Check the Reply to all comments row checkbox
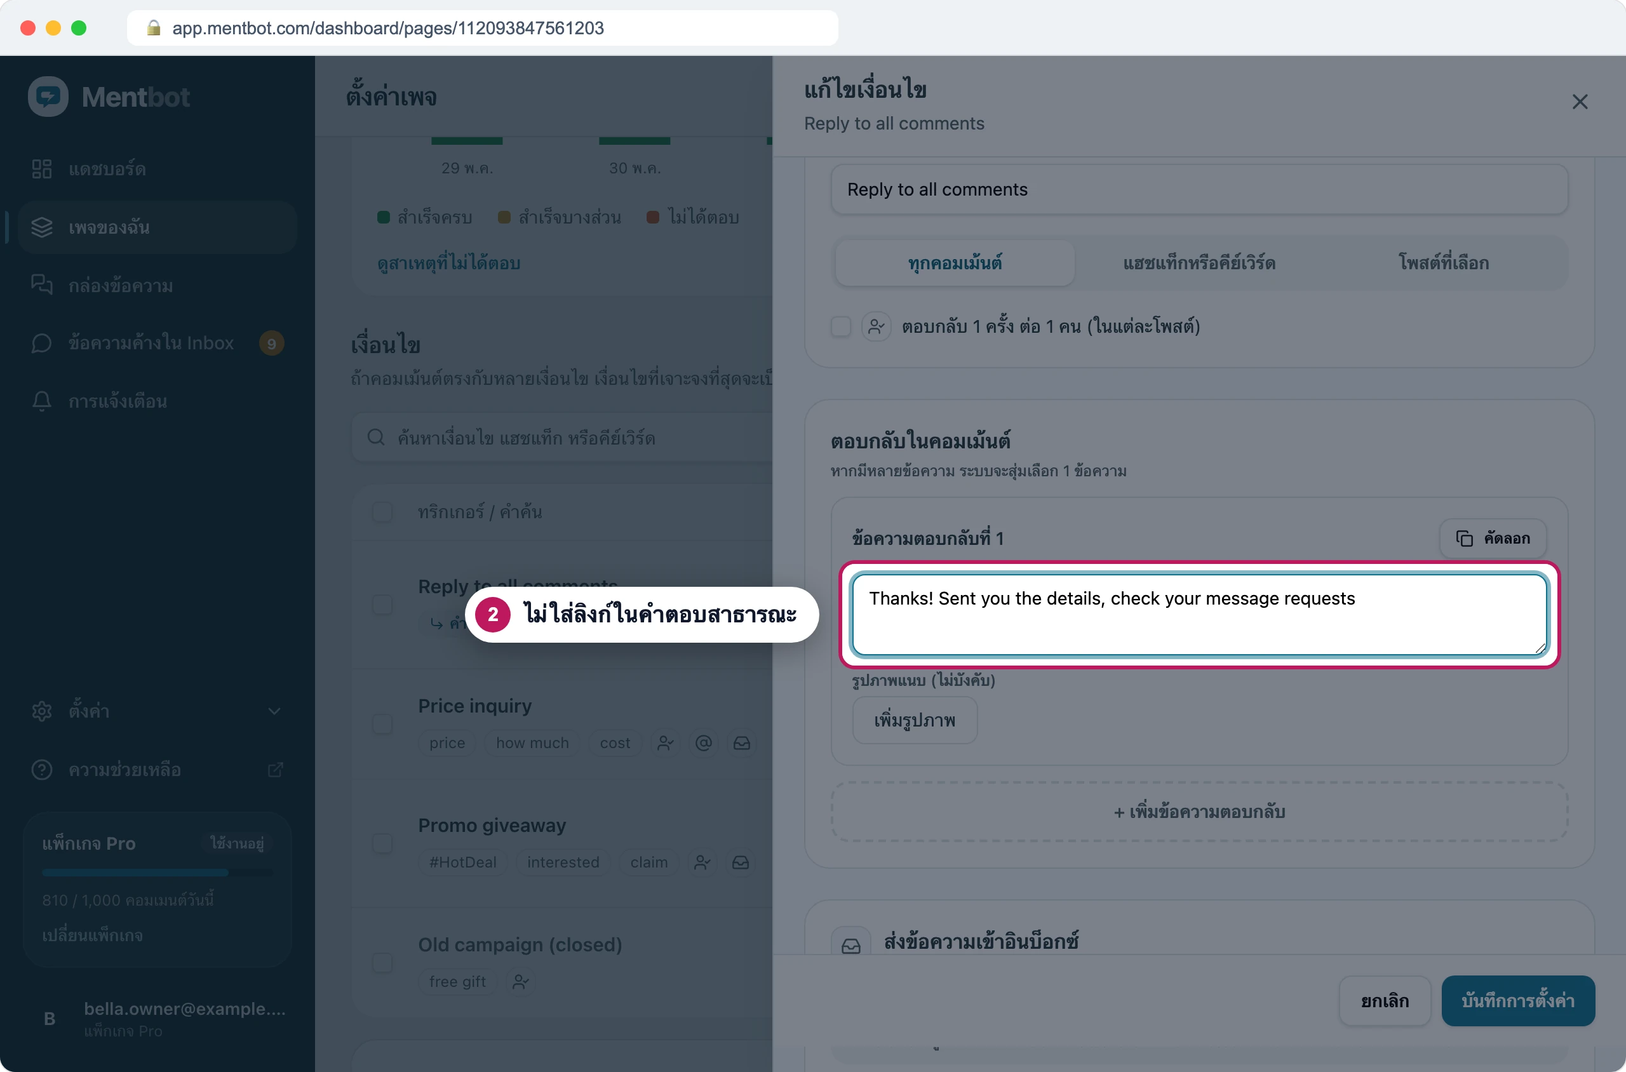The image size is (1626, 1072). (382, 605)
